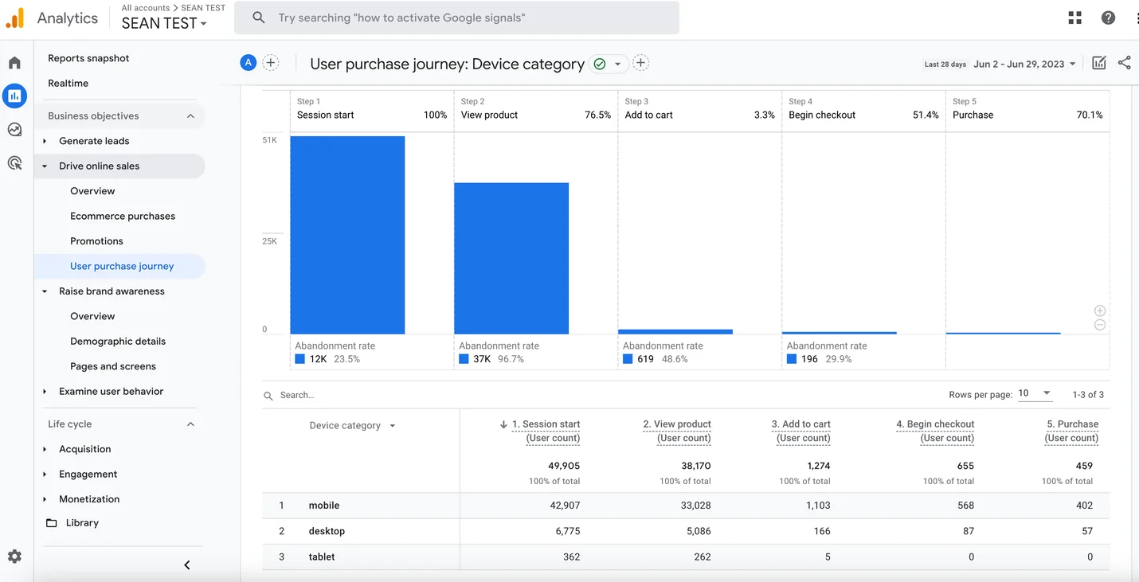
Task: Open the Realtime report
Action: pyautogui.click(x=68, y=83)
